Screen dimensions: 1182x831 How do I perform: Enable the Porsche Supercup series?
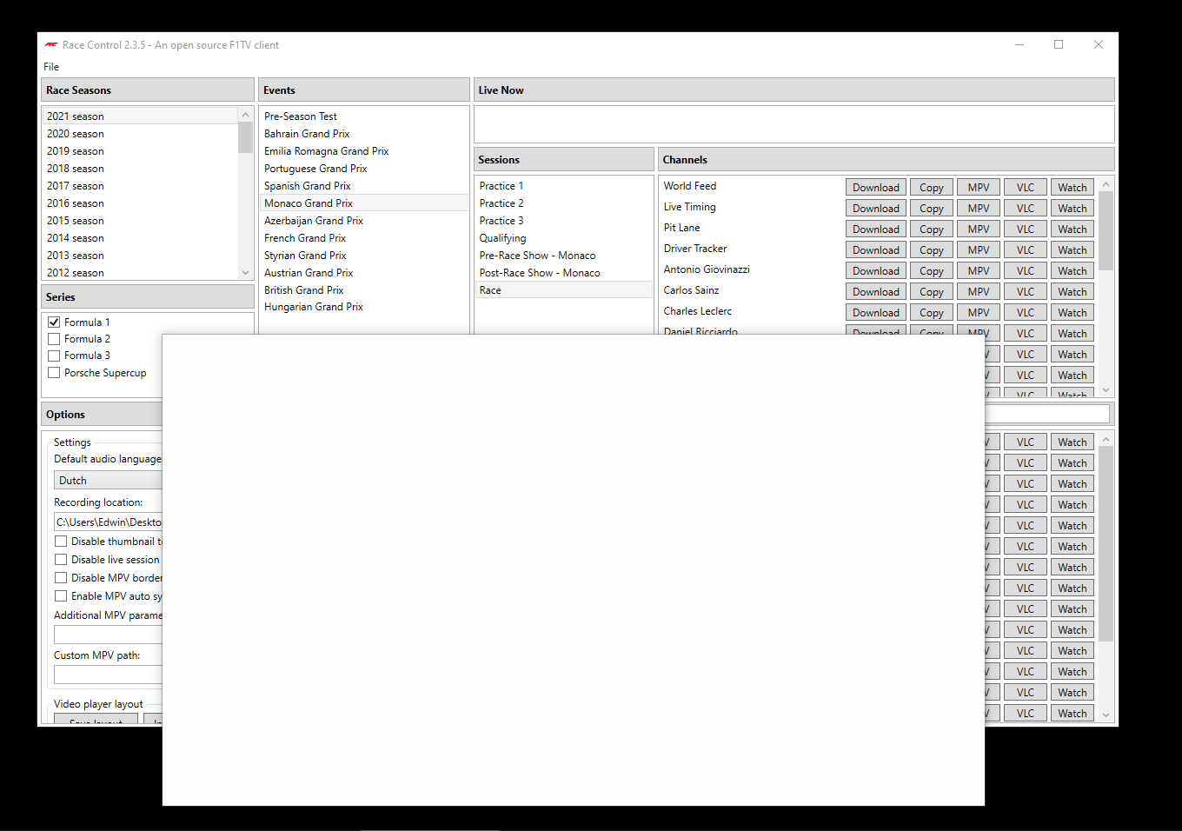point(54,372)
